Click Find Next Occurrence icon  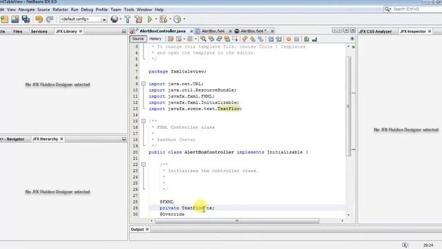219,39
